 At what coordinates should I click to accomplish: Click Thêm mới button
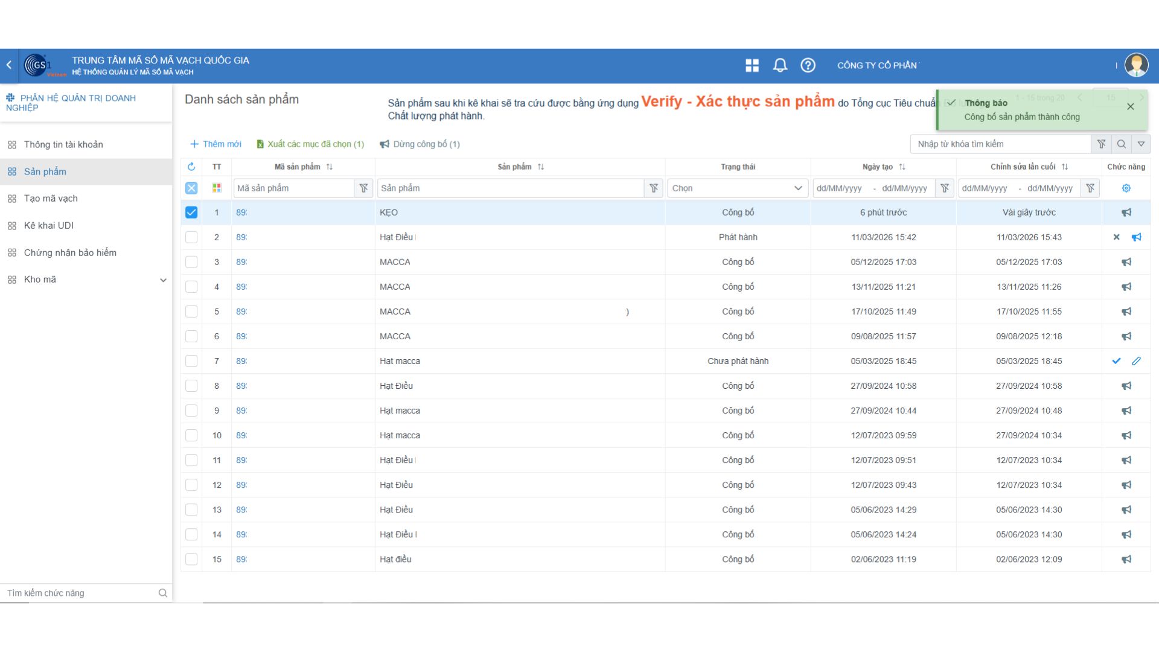pyautogui.click(x=216, y=144)
